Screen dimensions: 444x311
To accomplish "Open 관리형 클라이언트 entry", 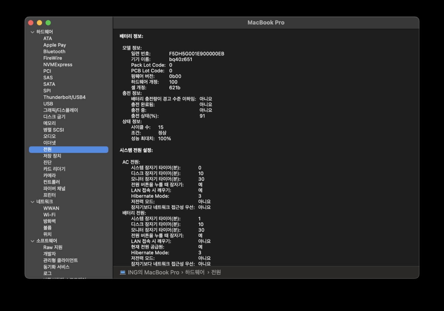I will [x=60, y=260].
